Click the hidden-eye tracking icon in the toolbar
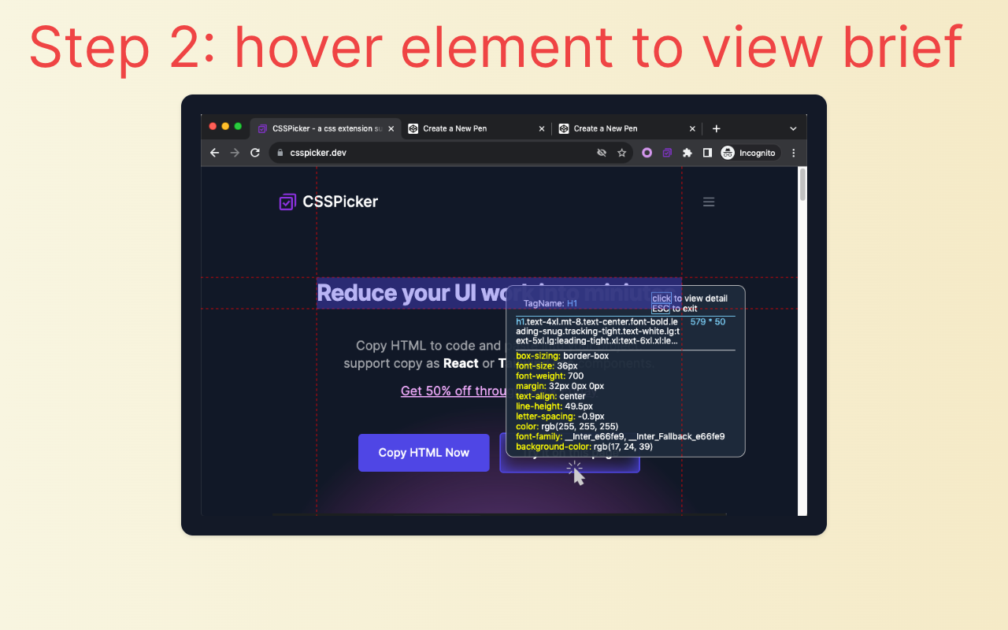Viewport: 1008px width, 630px height. tap(601, 153)
